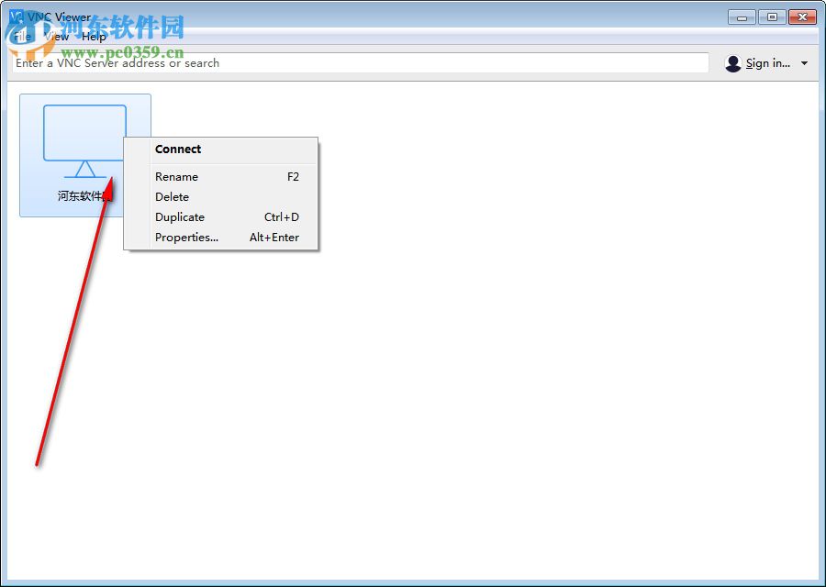826x587 pixels.
Task: Click the Connect entry in the context menu
Action: (x=177, y=149)
